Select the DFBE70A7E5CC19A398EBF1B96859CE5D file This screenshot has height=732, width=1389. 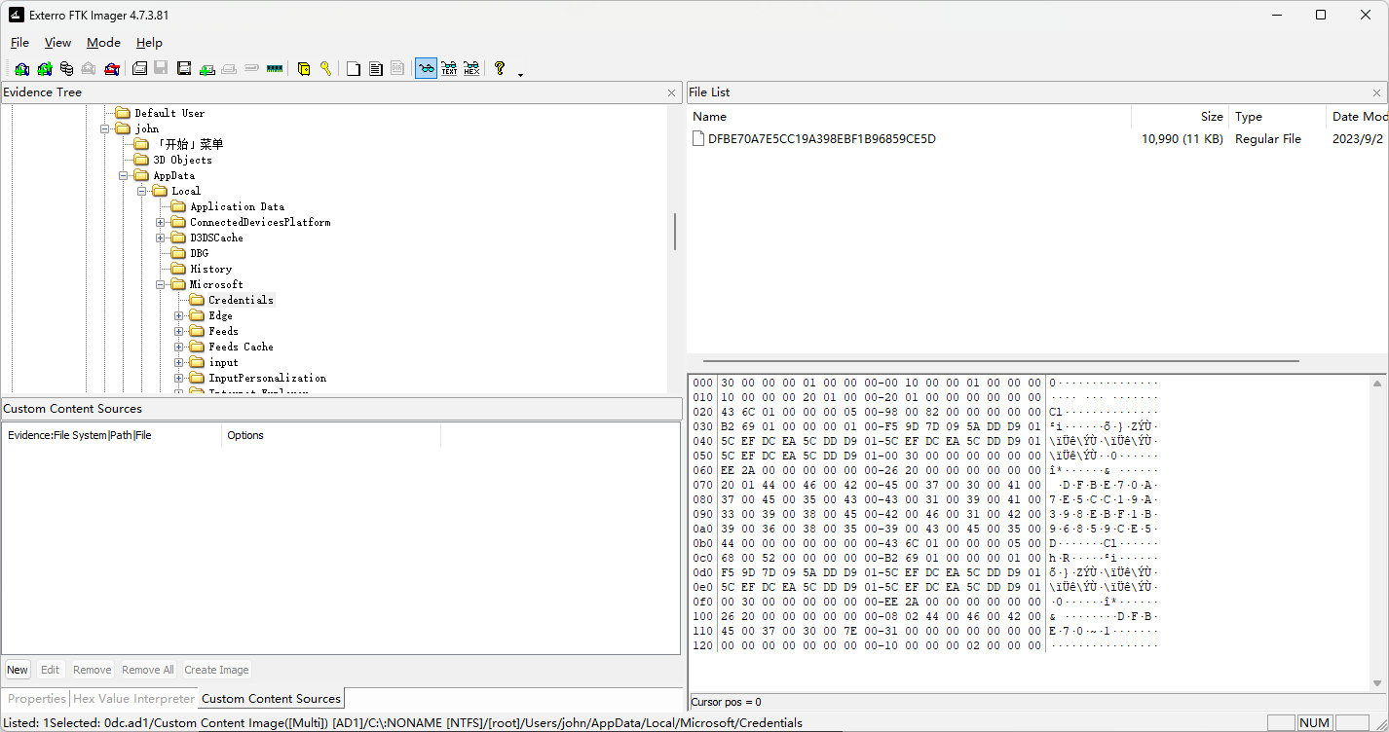tap(821, 139)
